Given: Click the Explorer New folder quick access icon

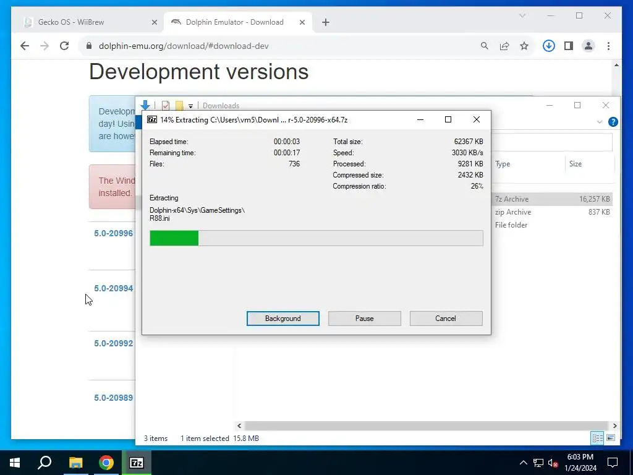Looking at the screenshot, I should pos(179,106).
